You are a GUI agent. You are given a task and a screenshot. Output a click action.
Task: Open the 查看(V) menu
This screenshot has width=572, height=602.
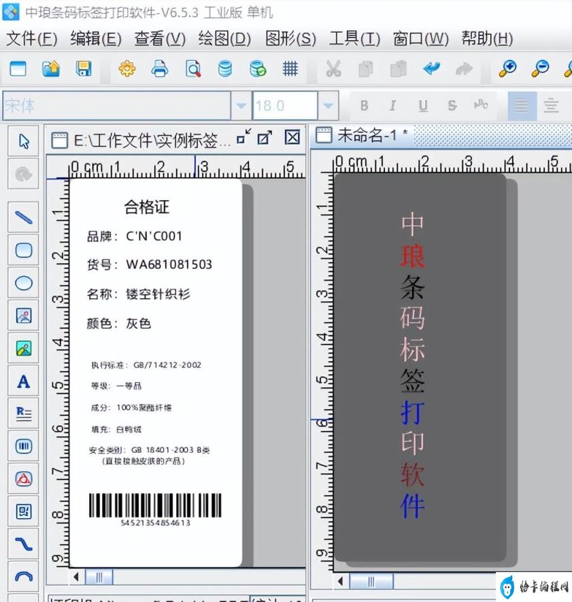(x=160, y=39)
